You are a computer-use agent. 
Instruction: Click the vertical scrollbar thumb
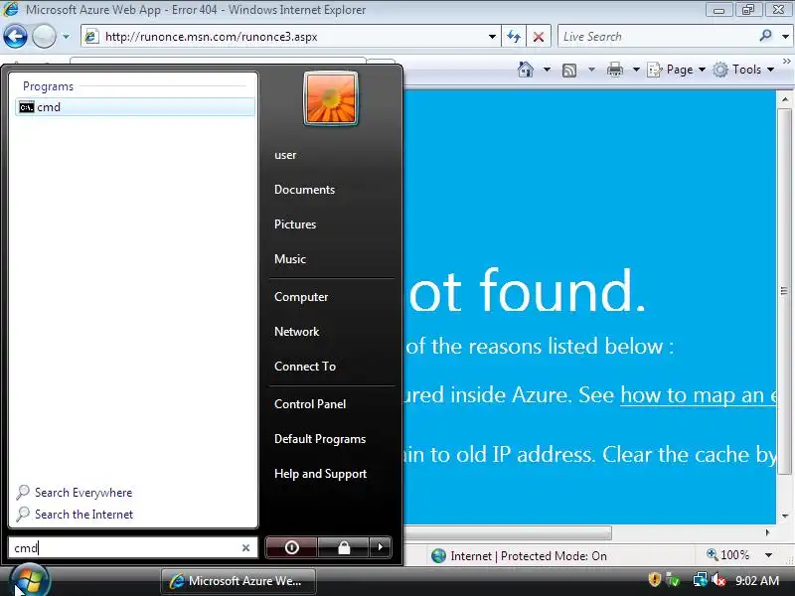(784, 291)
